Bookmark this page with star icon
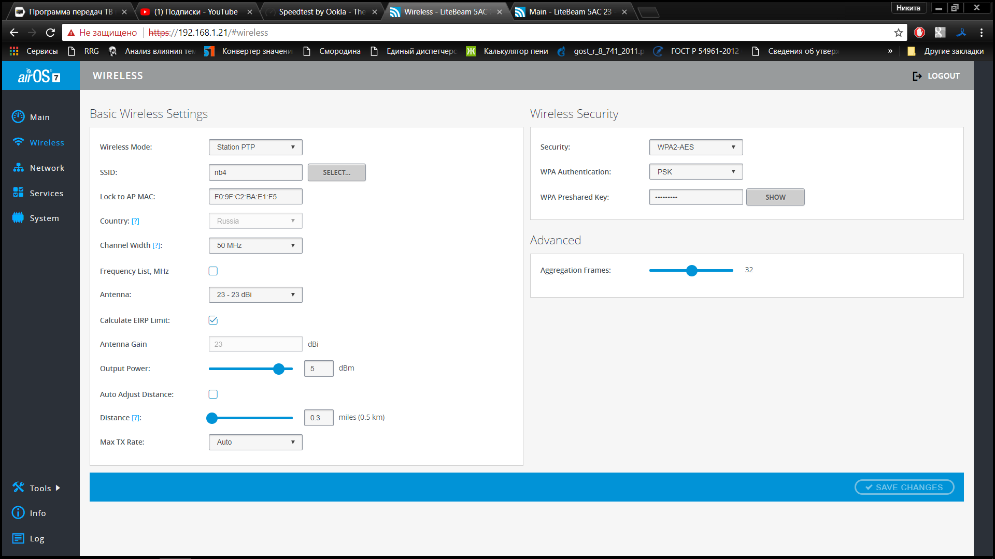Viewport: 995px width, 559px height. [x=898, y=33]
